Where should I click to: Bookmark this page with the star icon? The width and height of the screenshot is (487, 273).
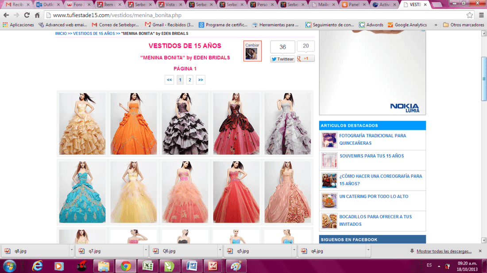469,15
